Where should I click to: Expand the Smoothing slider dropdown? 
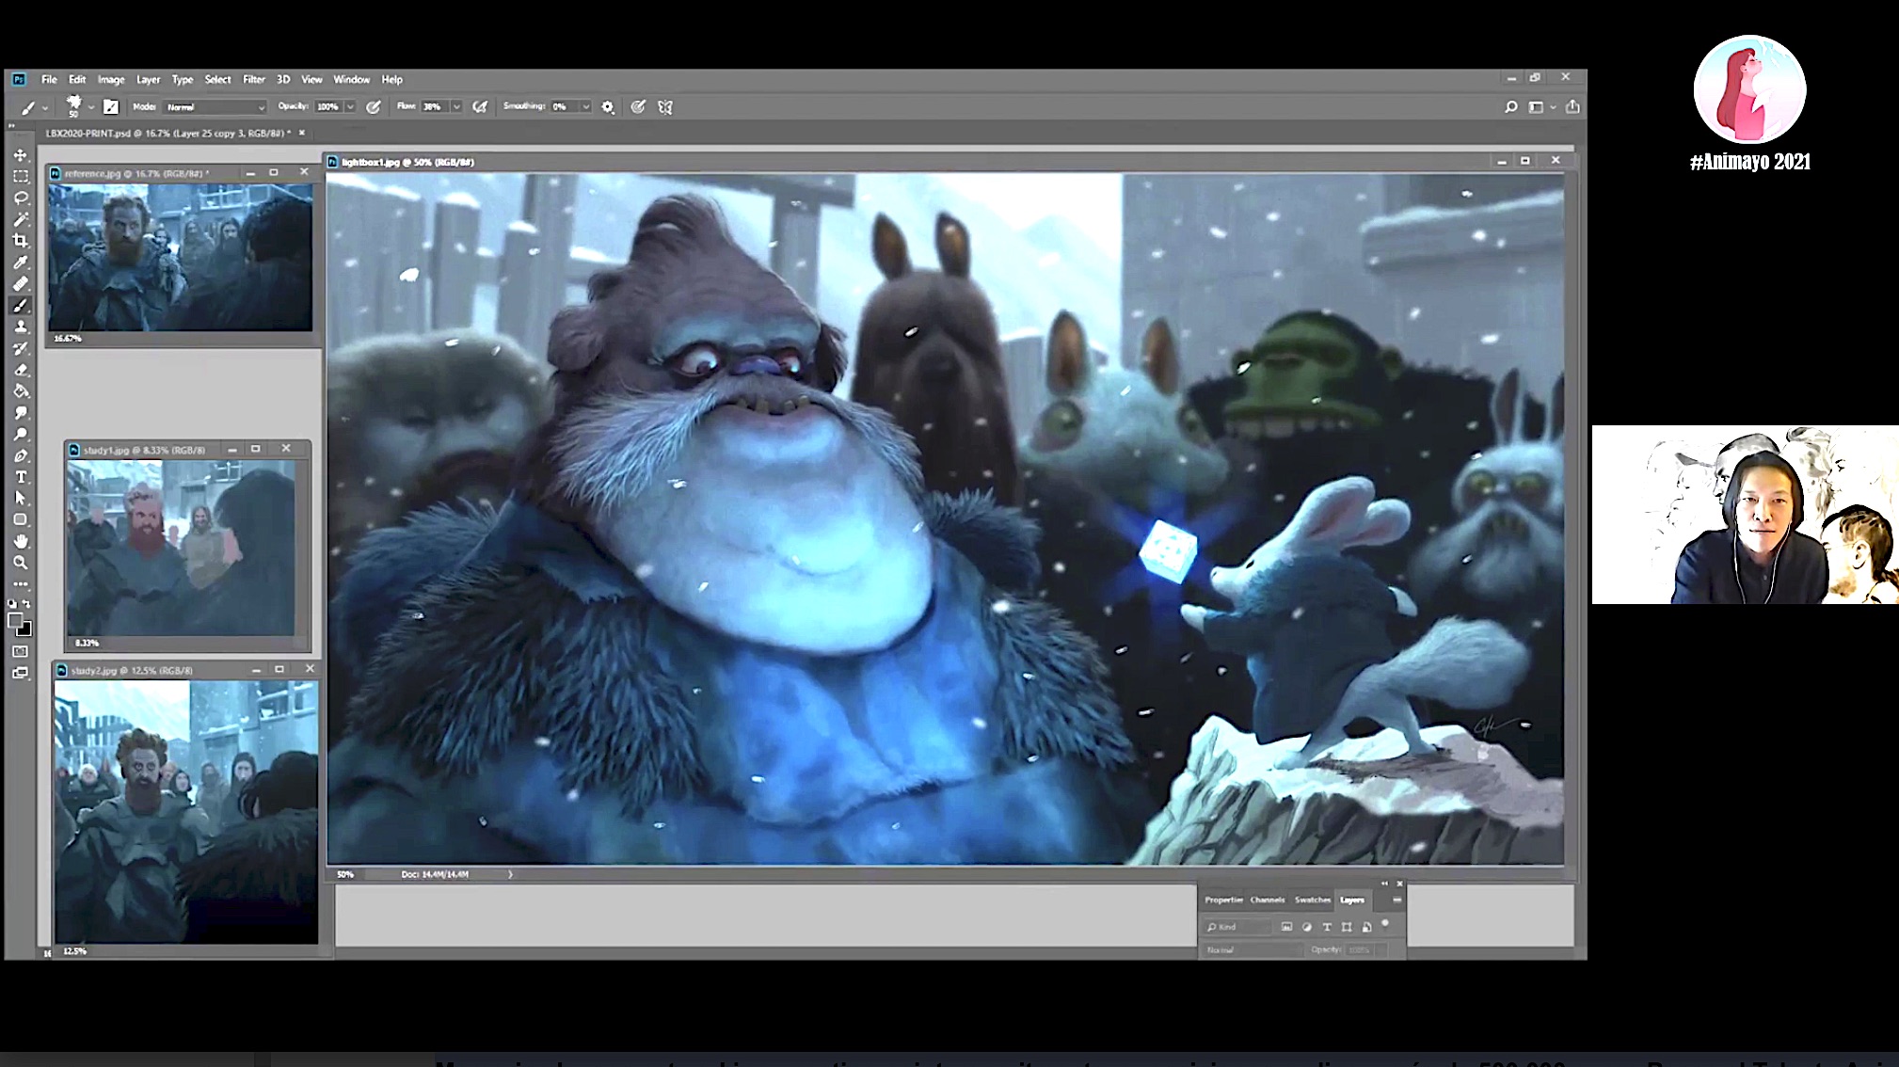(585, 107)
